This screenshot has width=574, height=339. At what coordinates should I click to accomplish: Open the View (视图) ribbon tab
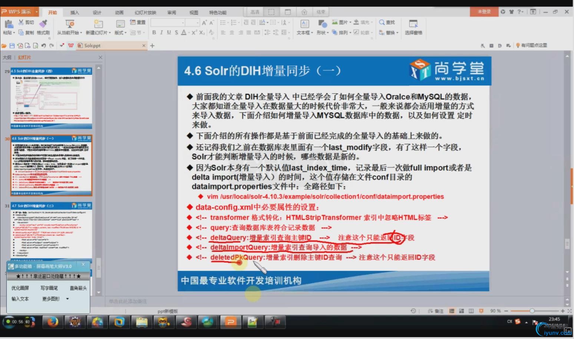194,12
